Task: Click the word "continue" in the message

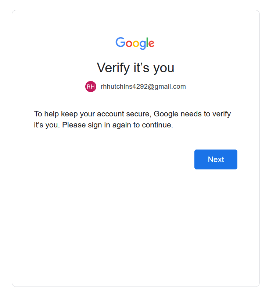Action: (157, 125)
